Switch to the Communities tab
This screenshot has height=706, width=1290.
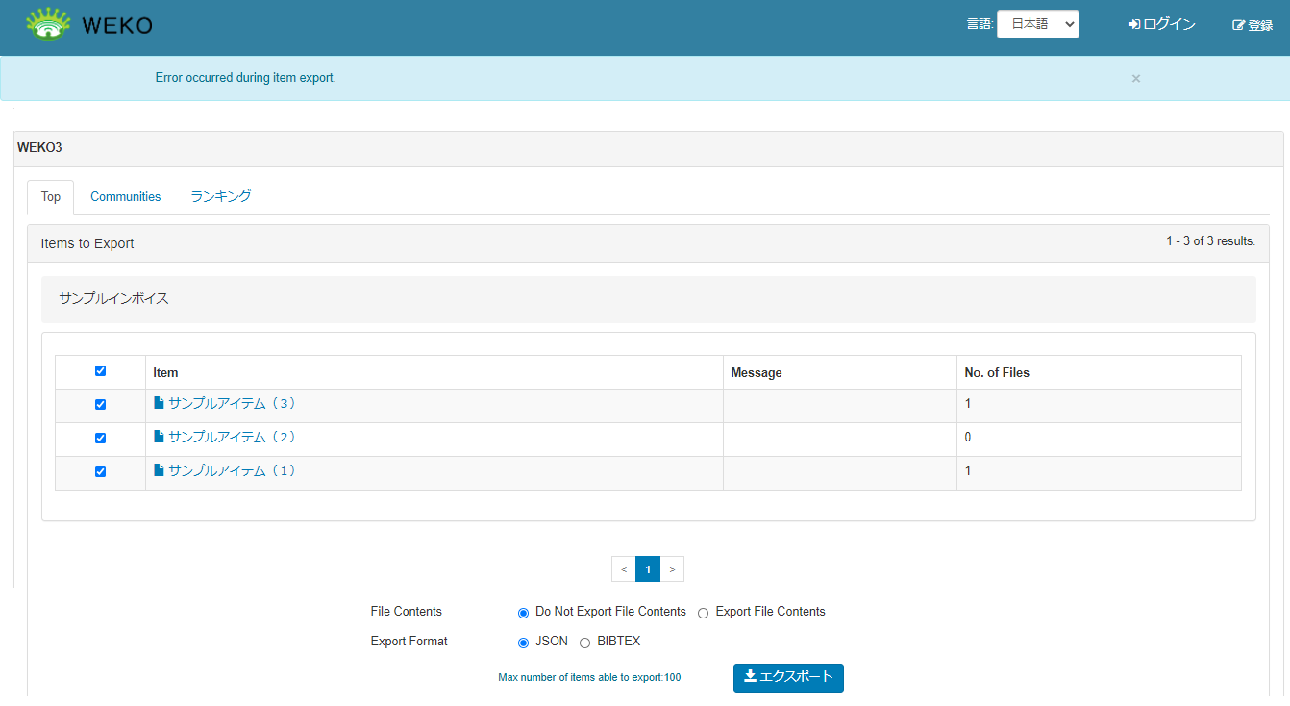pos(125,197)
